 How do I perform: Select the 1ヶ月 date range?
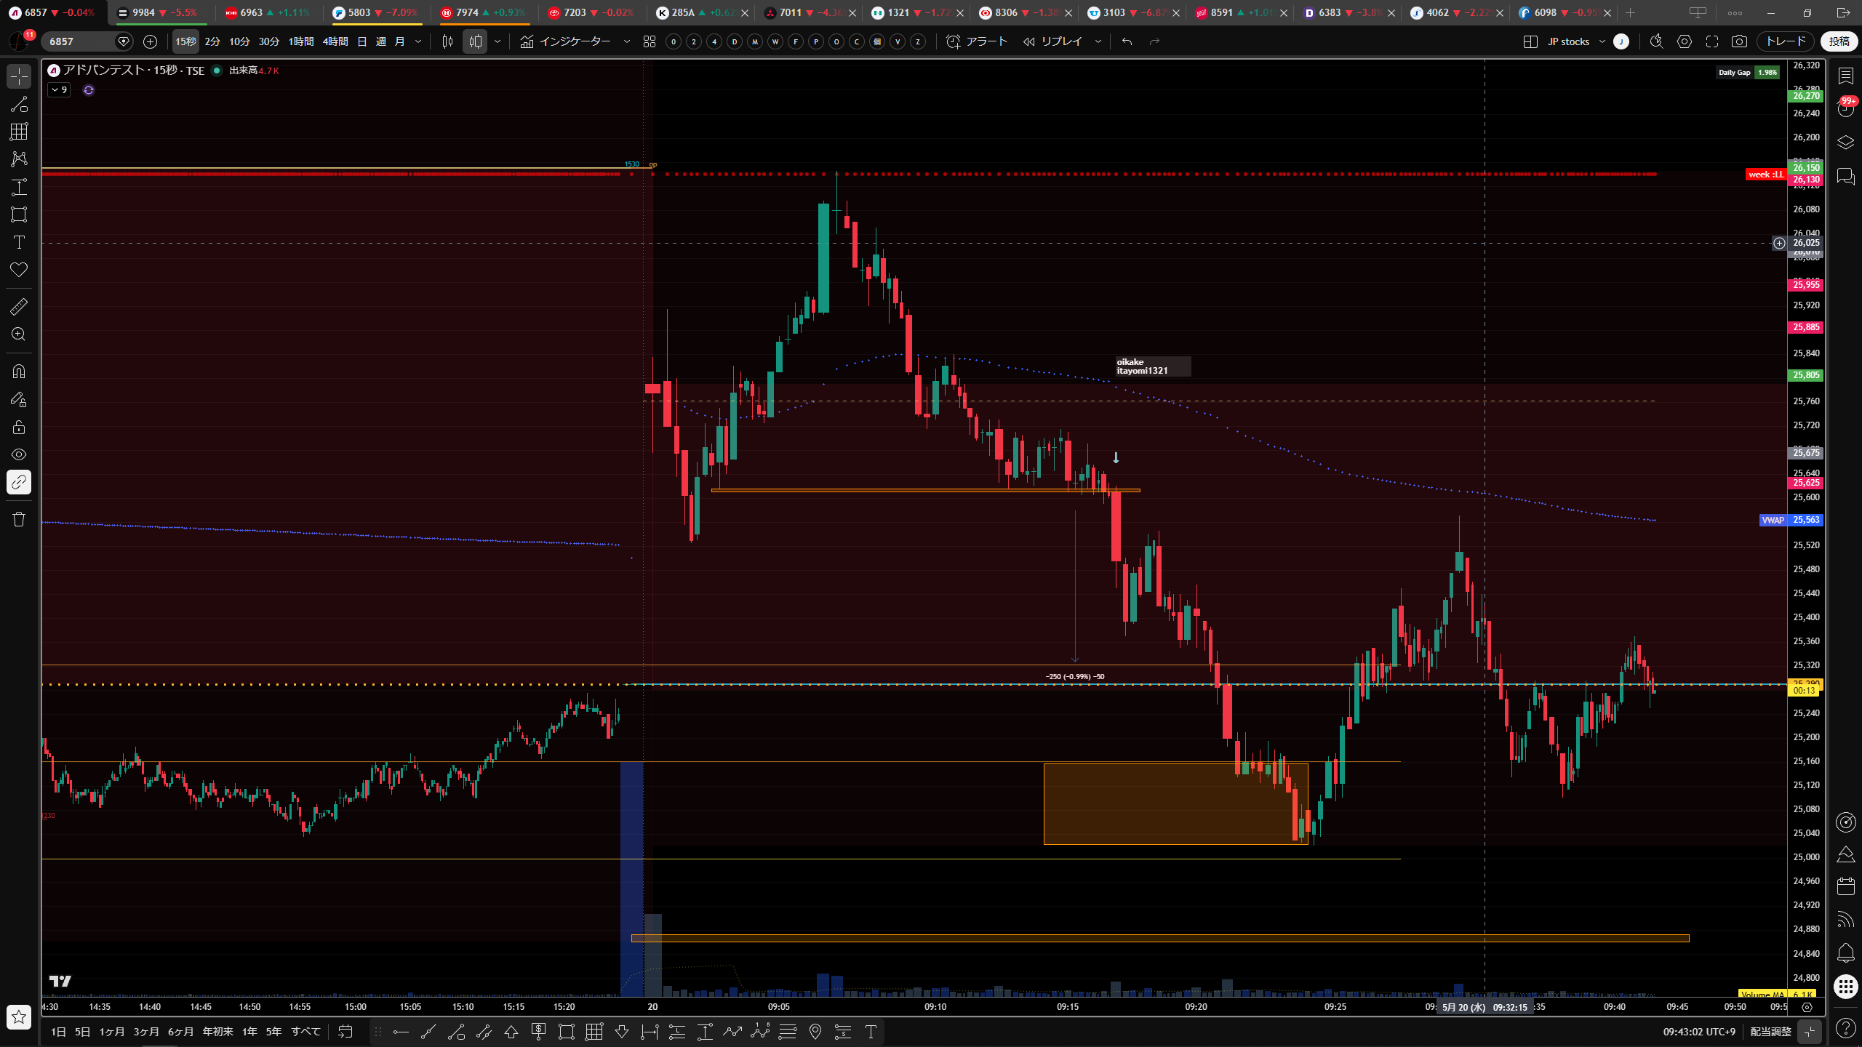(x=112, y=1032)
